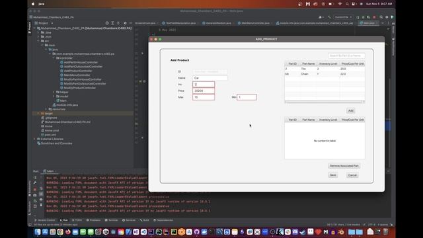Open the Apple menu

[x=33, y=4]
